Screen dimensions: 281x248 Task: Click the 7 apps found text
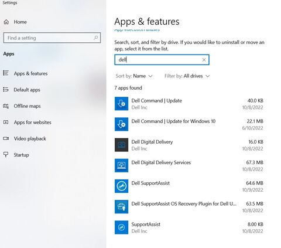click(128, 88)
